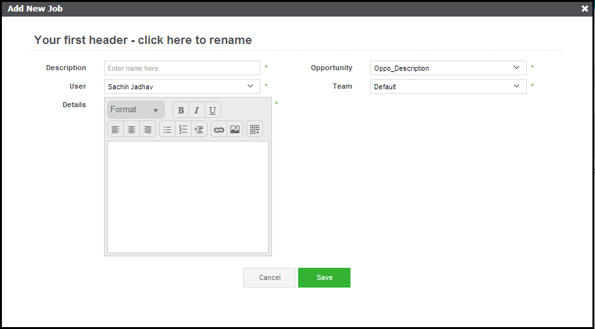Open the User dropdown showing Sachin Jadhav
The width and height of the screenshot is (595, 329).
click(182, 87)
